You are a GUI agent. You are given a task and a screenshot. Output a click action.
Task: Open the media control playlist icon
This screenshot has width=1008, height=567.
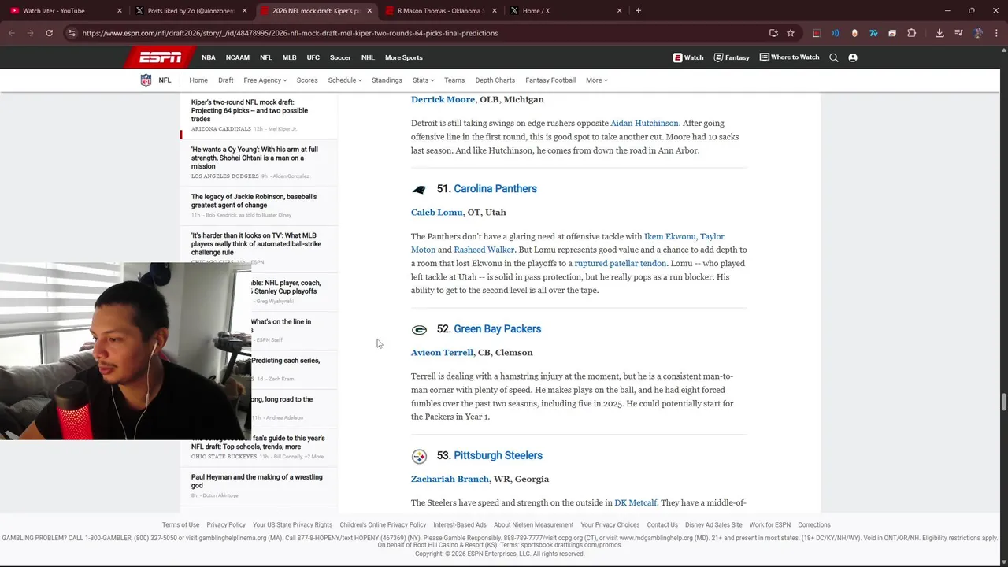click(x=958, y=33)
